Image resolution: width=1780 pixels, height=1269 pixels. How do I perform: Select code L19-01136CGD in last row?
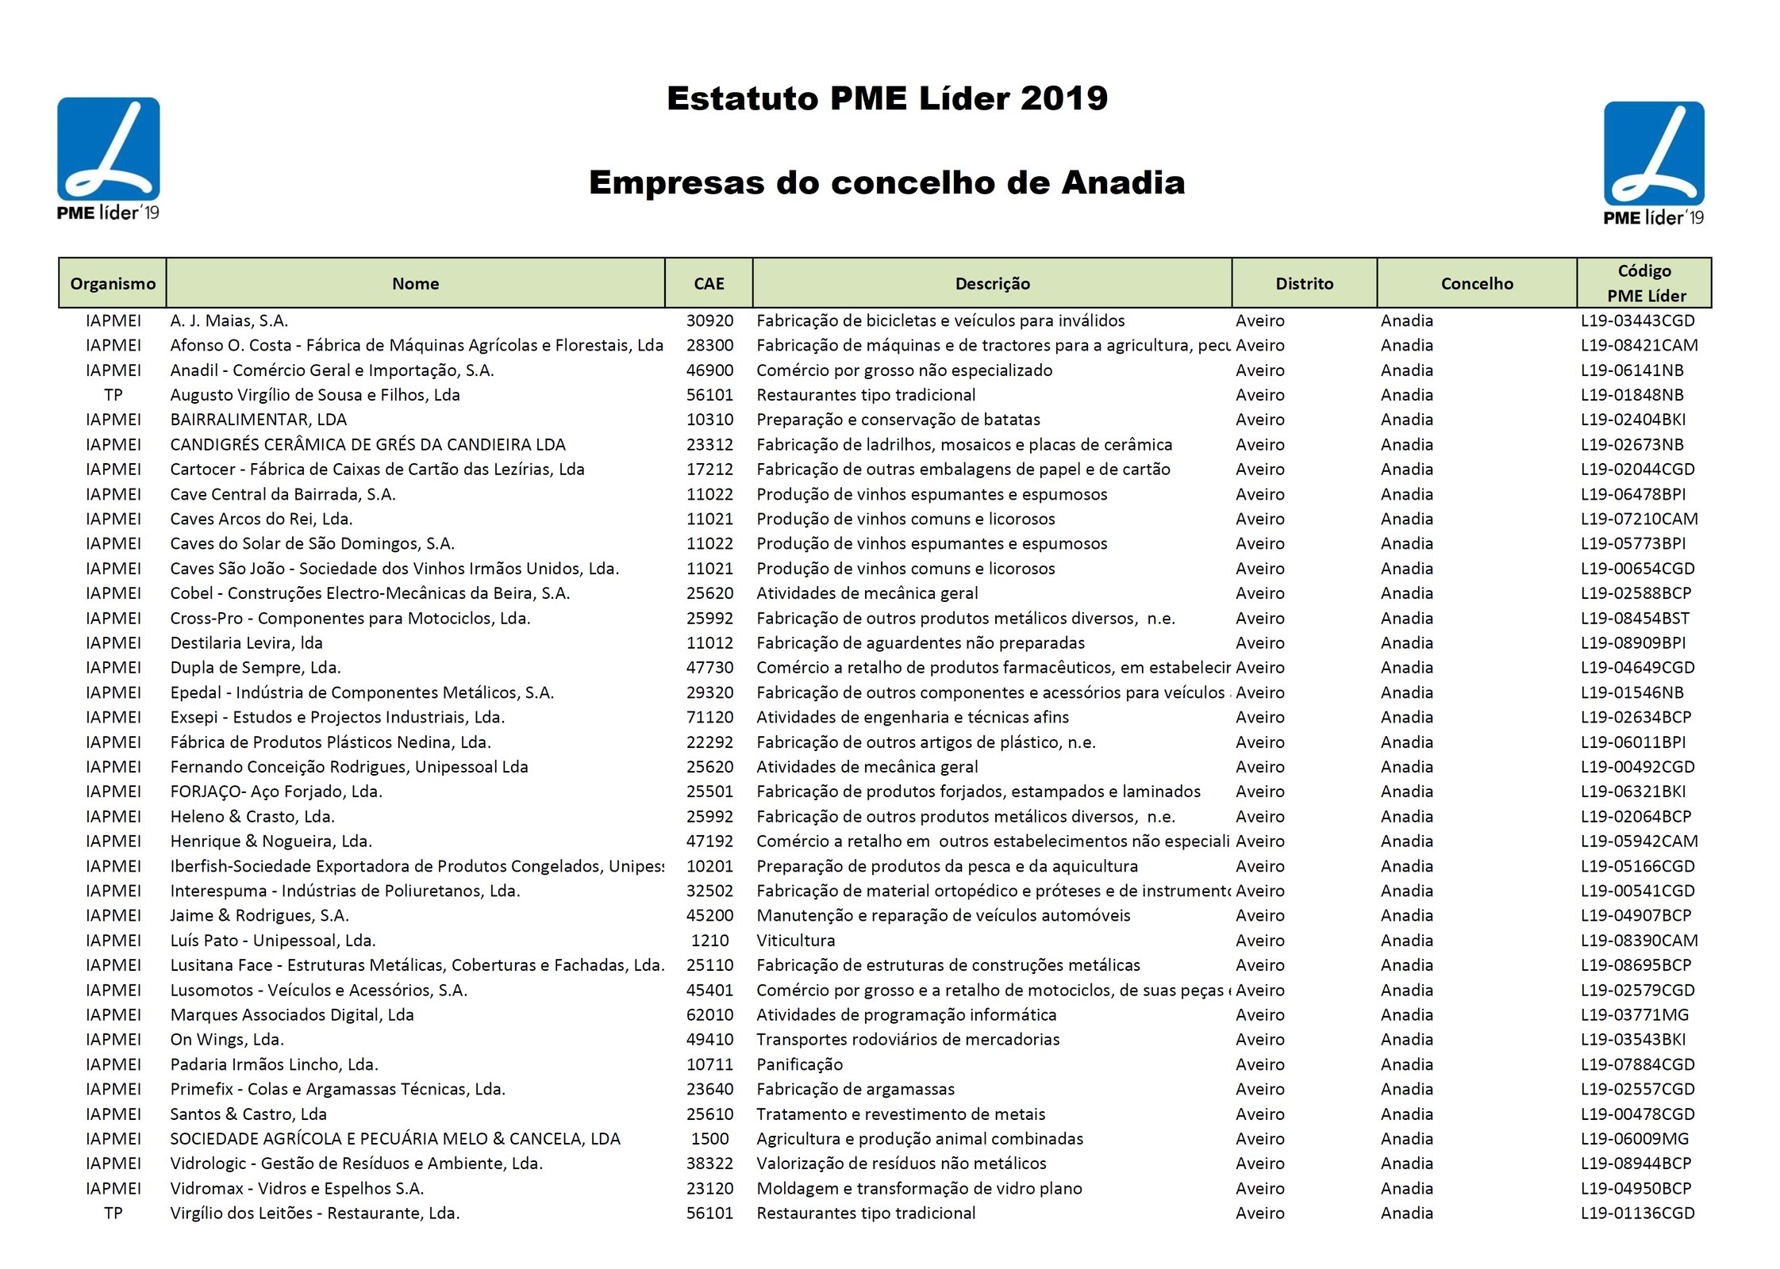tap(1637, 1213)
